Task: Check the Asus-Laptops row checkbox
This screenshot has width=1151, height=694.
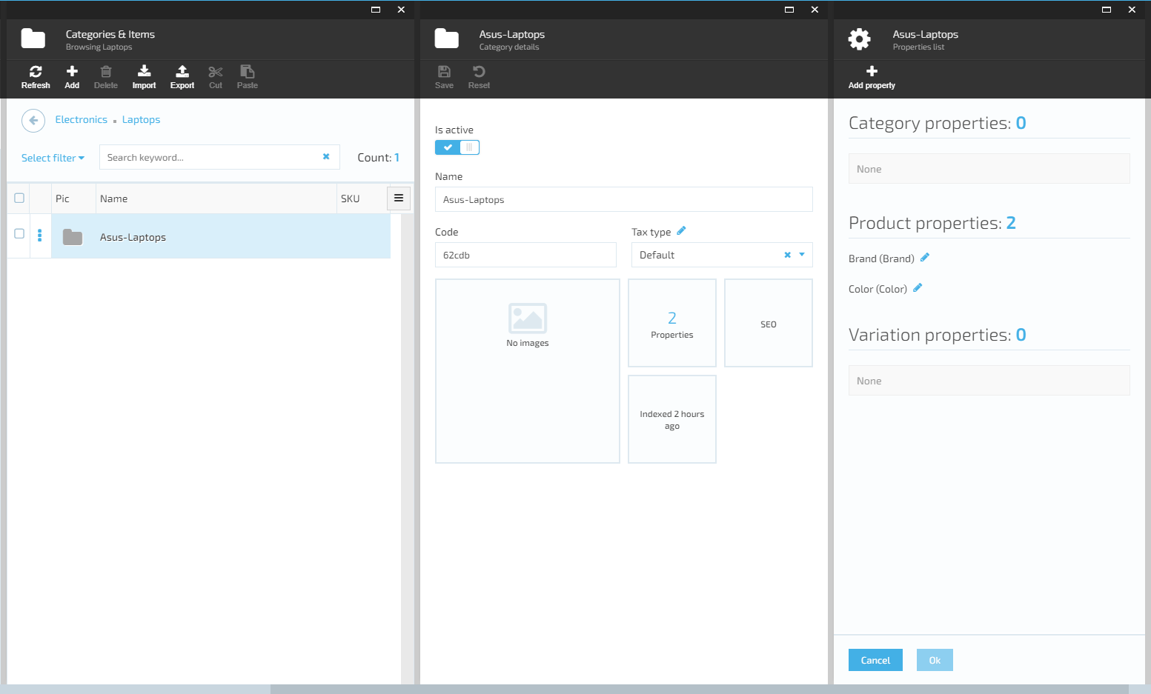Action: tap(19, 233)
